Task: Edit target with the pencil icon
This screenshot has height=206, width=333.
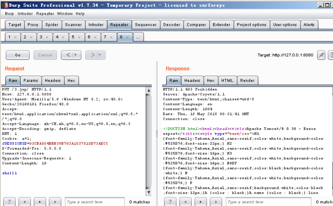Action: point(321,55)
